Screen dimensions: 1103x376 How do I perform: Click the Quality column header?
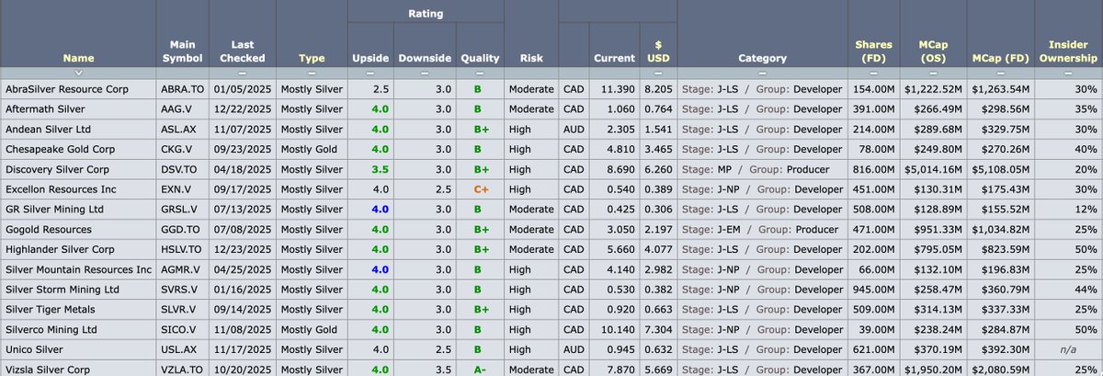[x=481, y=58]
